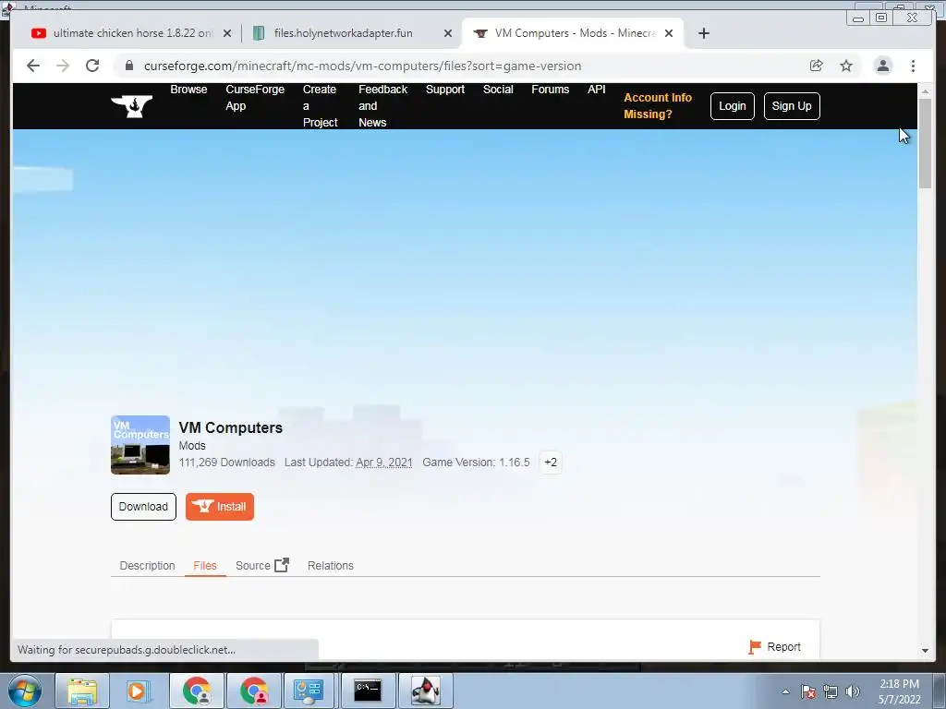Open Control Panel taskbar icon

(309, 691)
